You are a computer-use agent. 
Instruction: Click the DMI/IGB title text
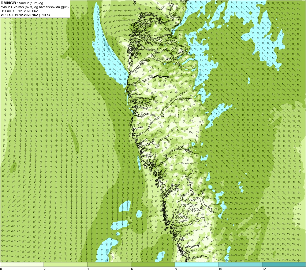pos(8,3)
